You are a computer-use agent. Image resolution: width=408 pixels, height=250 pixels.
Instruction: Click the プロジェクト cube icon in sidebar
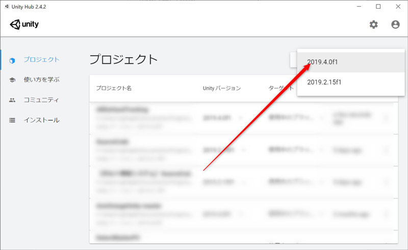tap(12, 61)
